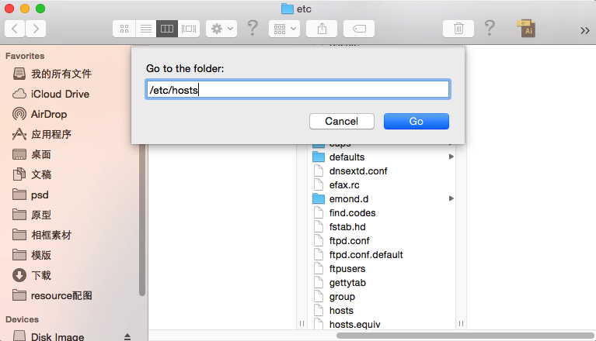The height and width of the screenshot is (341, 596).
Task: Open psd folder in sidebar
Action: (x=30, y=195)
